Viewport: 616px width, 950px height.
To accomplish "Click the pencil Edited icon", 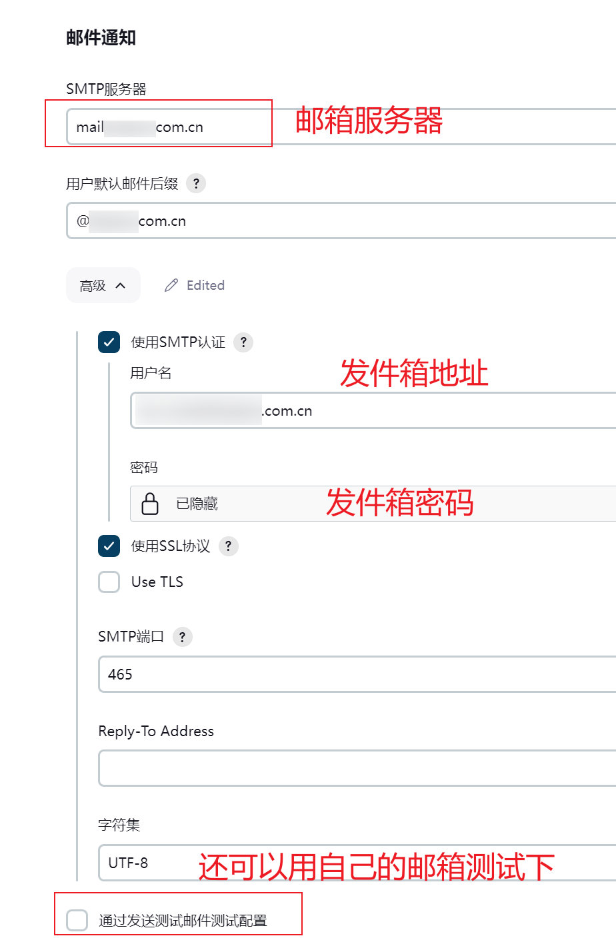I will pos(171,285).
